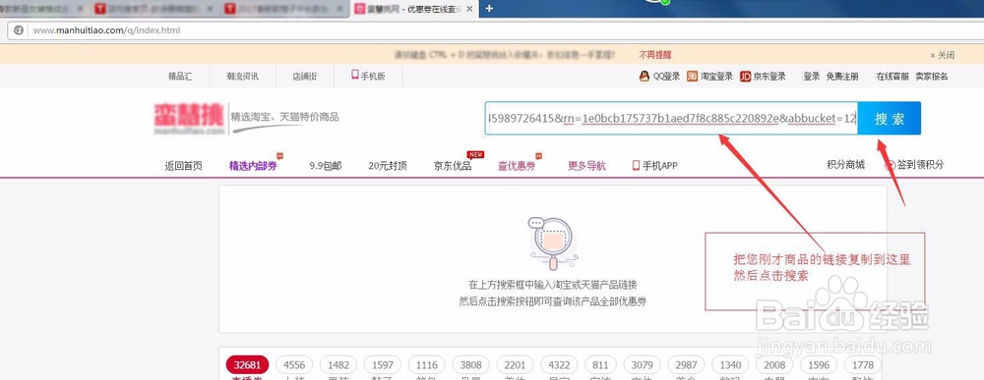The image size is (984, 380).
Task: Go to 返回首页 in main navigation
Action: tap(184, 166)
